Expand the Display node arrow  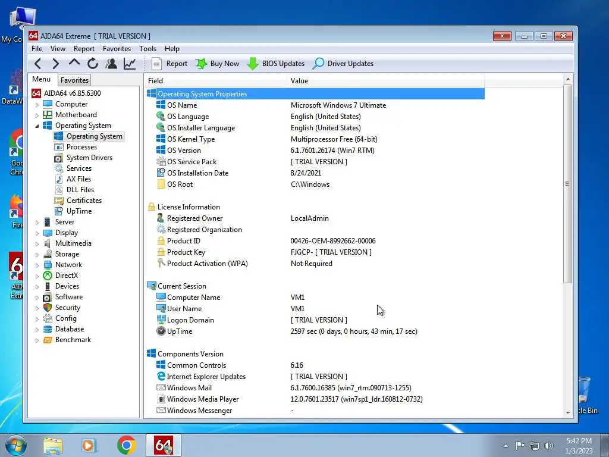37,233
